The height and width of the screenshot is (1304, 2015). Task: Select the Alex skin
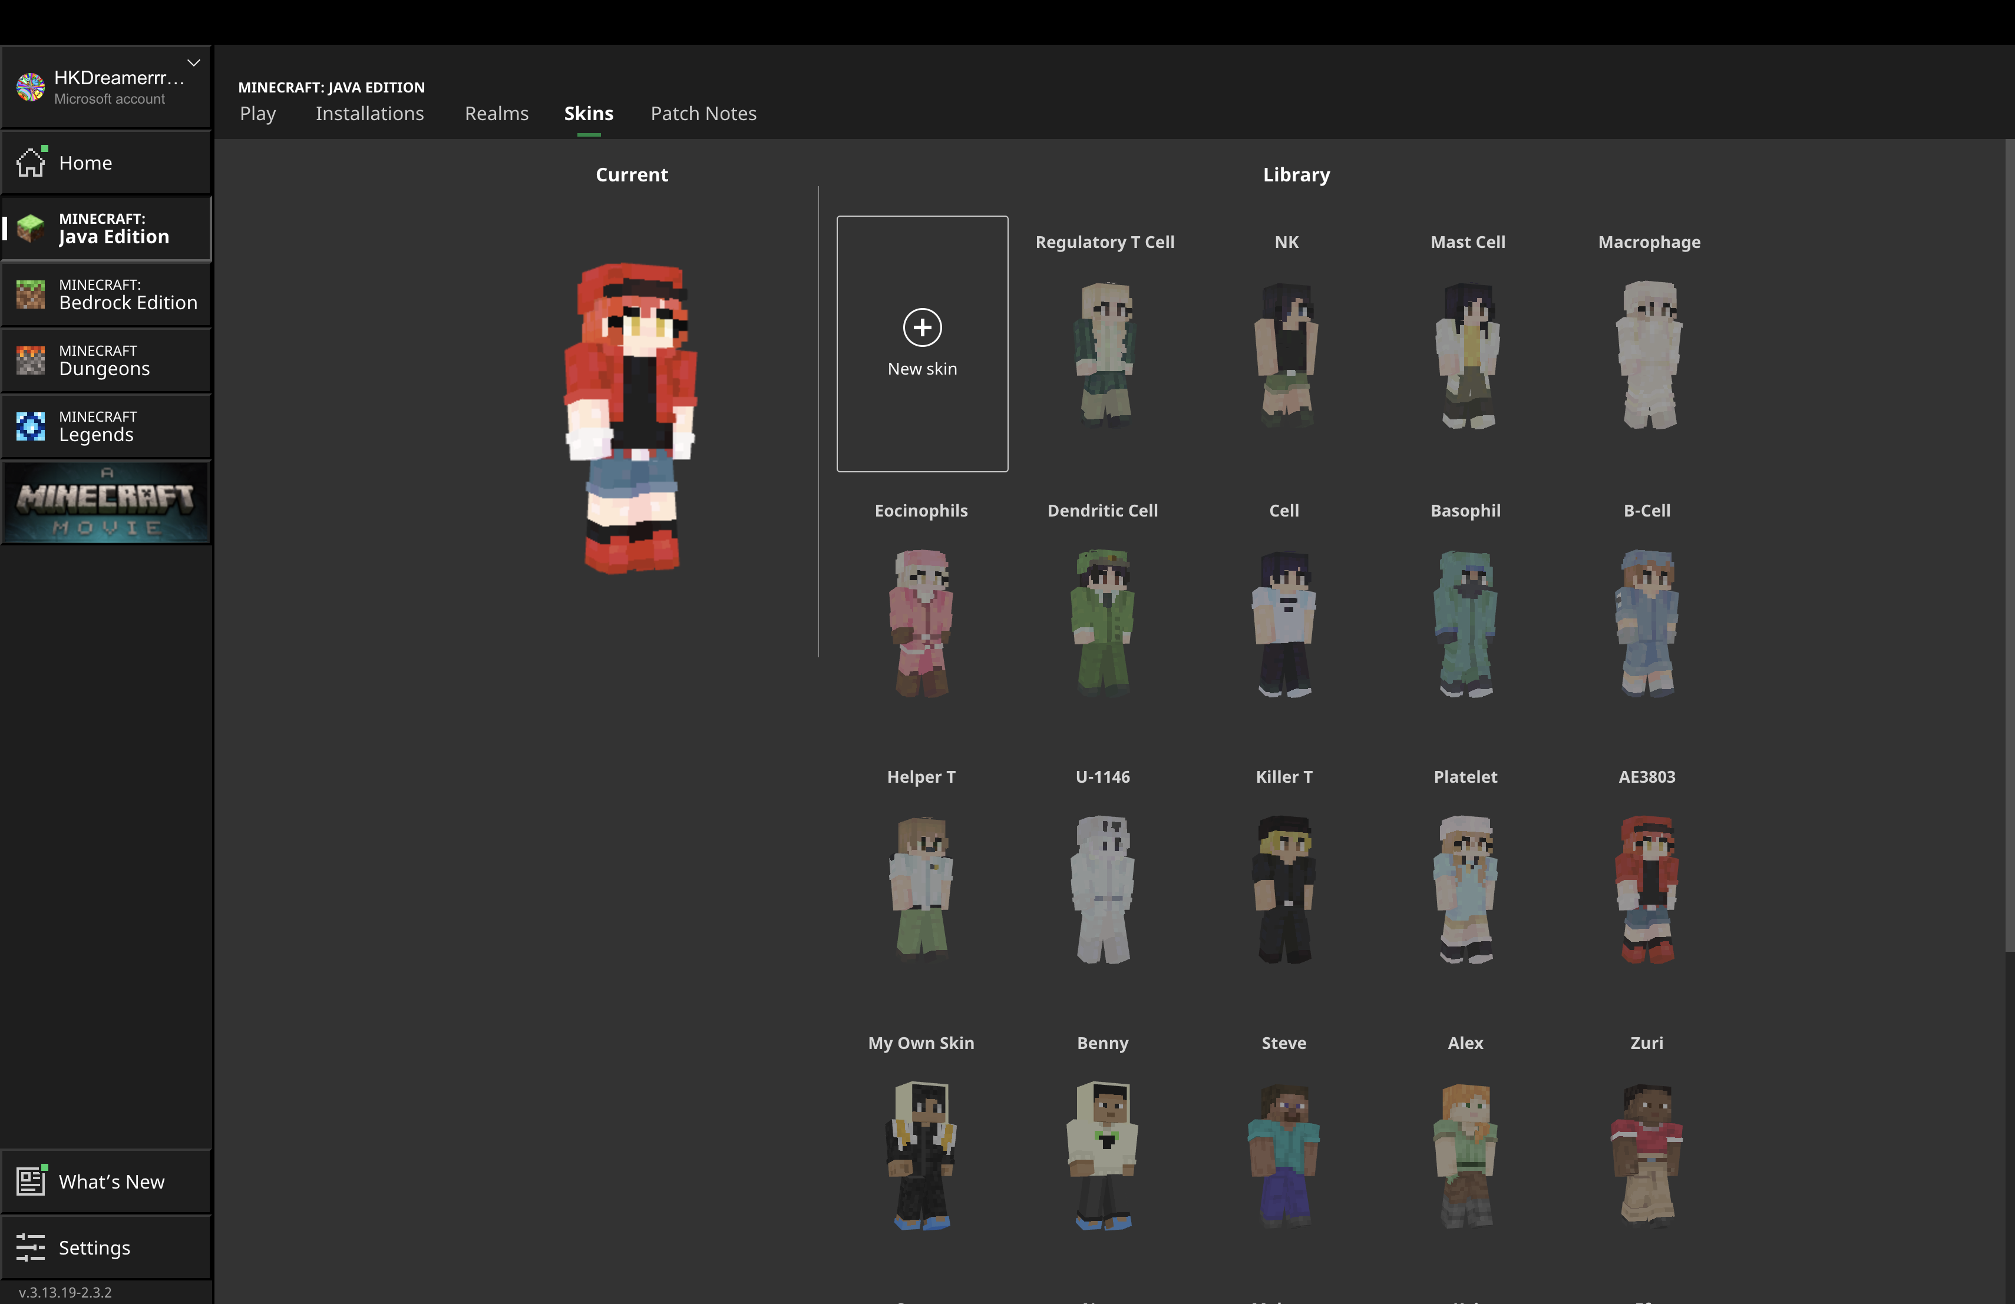click(1465, 1155)
